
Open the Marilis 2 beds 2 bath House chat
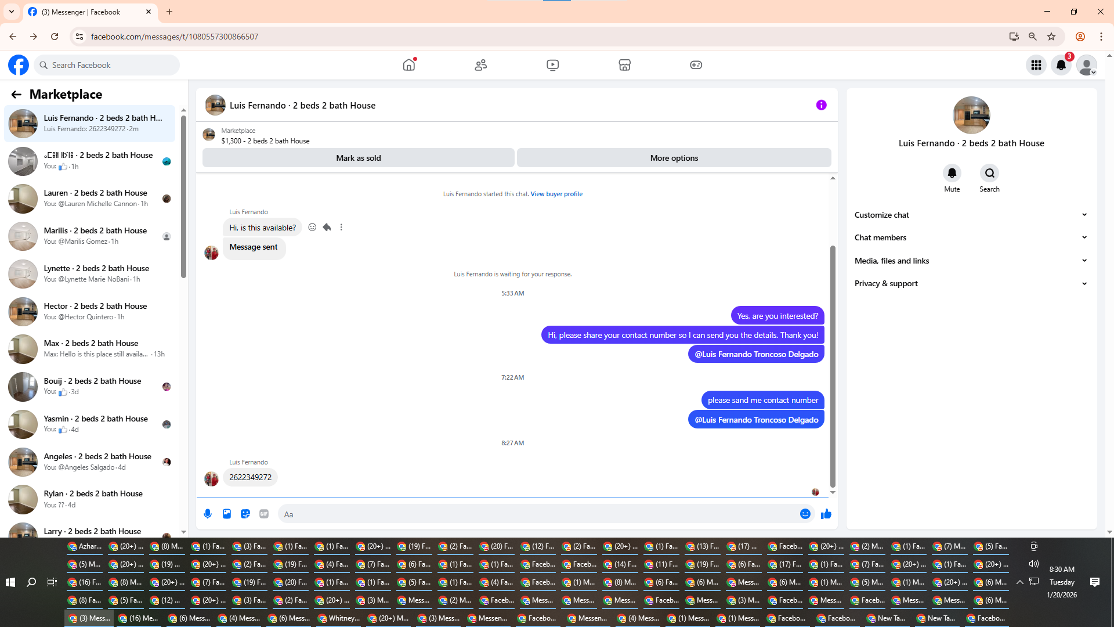point(89,236)
